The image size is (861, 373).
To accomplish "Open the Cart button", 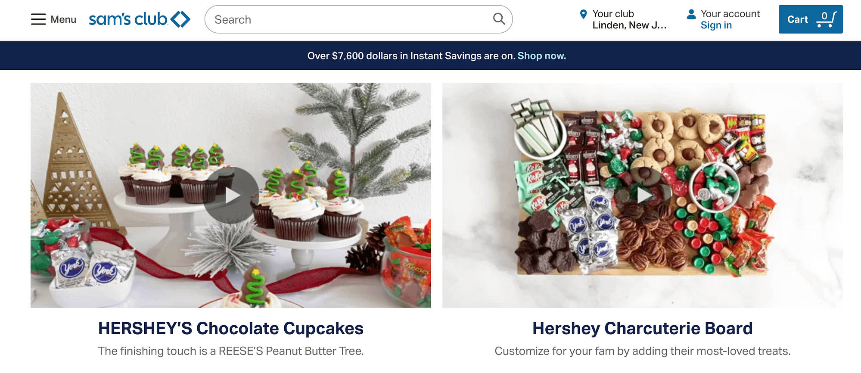I will point(811,19).
